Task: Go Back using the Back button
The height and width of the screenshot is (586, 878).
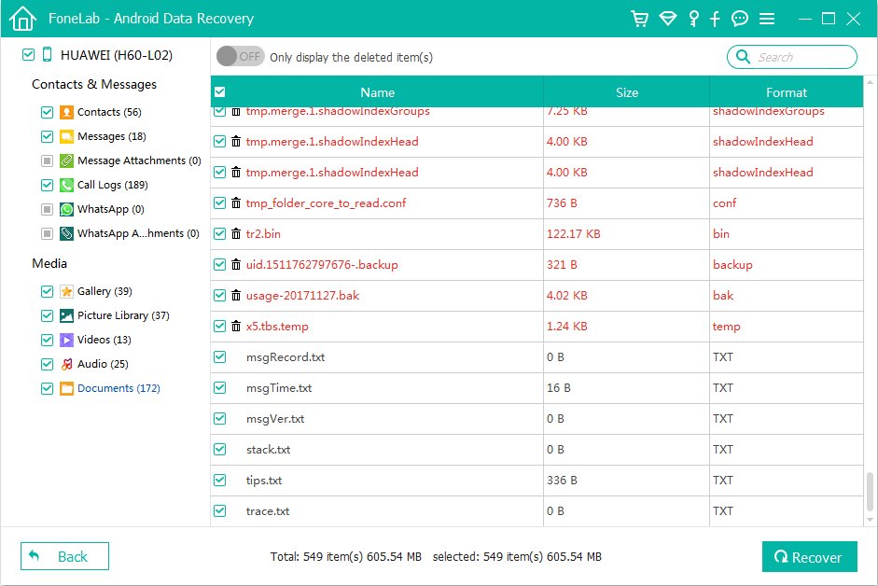Action: coord(64,556)
